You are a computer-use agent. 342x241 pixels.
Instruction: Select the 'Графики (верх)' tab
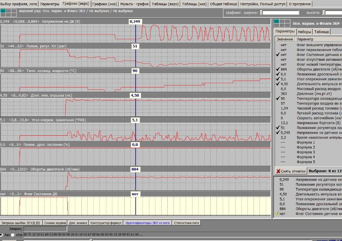pos(76,4)
